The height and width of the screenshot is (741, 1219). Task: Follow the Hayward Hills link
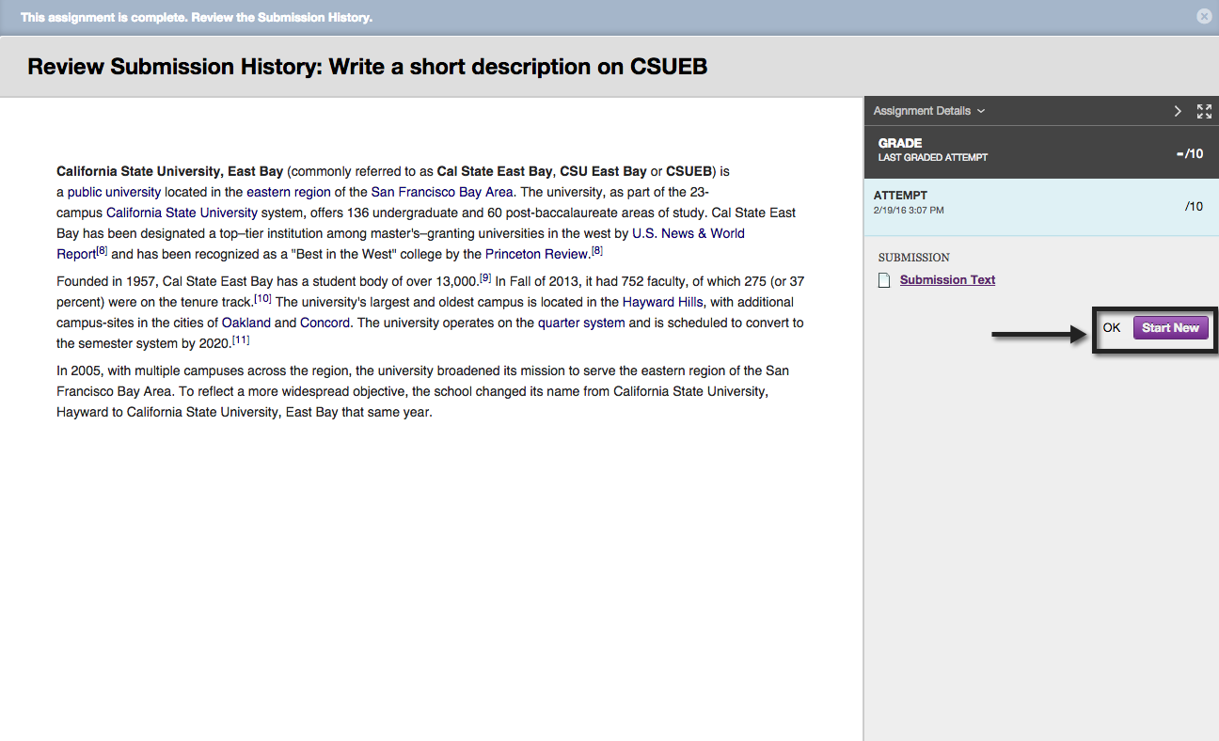[661, 302]
